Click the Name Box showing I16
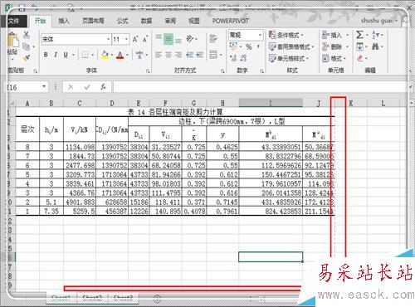415x307 pixels. (x=24, y=87)
